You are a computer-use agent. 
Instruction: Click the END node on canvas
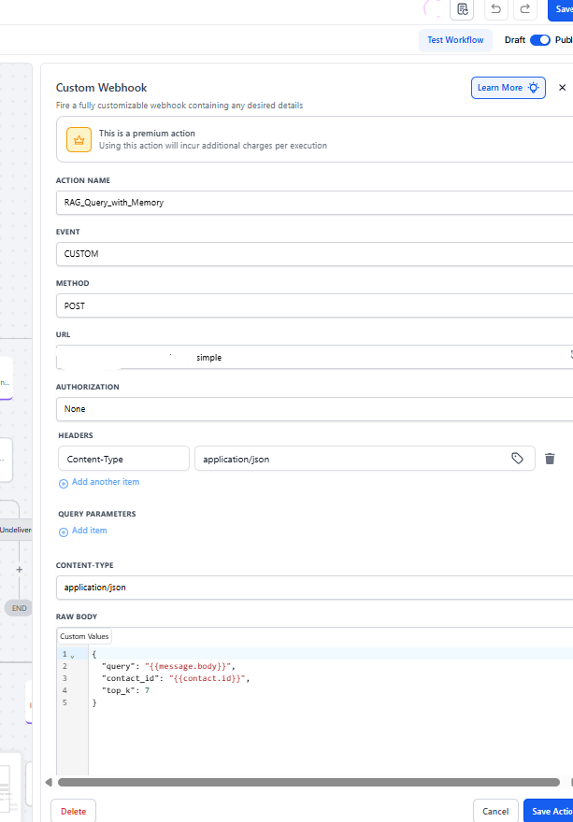pyautogui.click(x=19, y=608)
